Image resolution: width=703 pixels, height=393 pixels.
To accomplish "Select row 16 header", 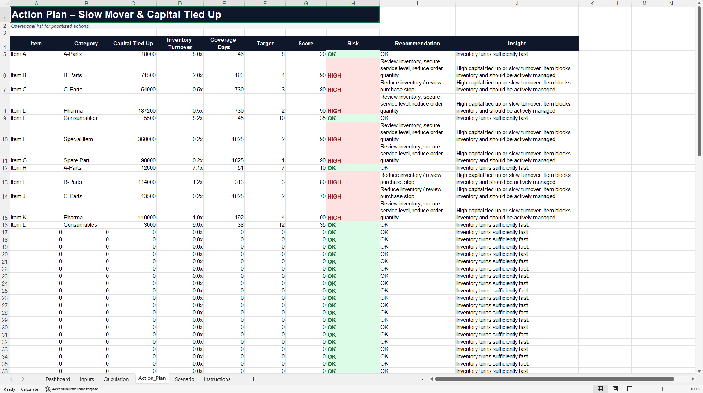I will tap(5, 225).
